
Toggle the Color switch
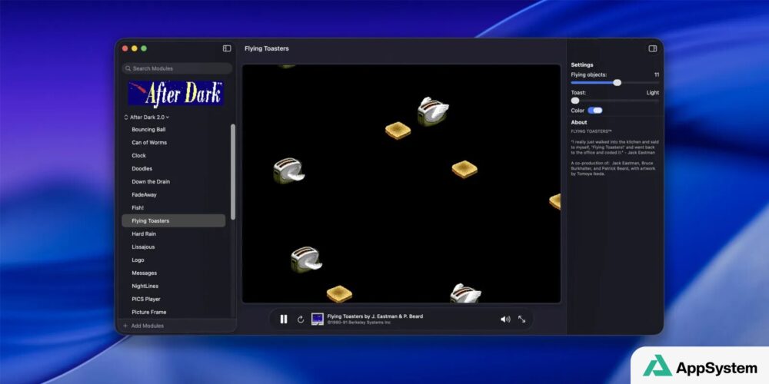[x=595, y=111]
